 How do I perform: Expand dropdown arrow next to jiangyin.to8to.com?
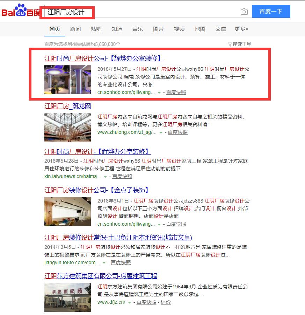[104, 263]
